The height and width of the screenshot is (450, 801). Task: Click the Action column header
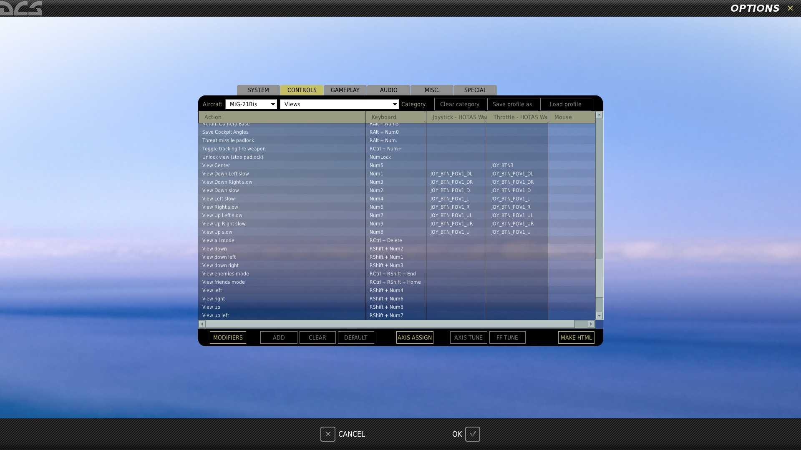[282, 117]
